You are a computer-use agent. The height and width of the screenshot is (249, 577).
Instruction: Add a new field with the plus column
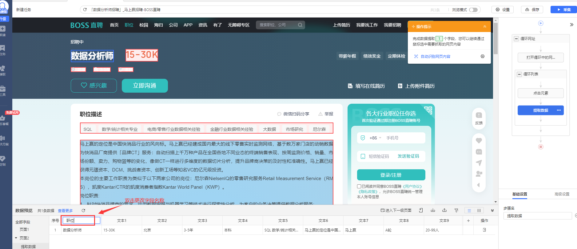click(468, 221)
